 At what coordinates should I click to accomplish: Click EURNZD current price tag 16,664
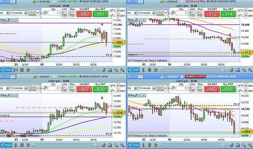point(247,132)
